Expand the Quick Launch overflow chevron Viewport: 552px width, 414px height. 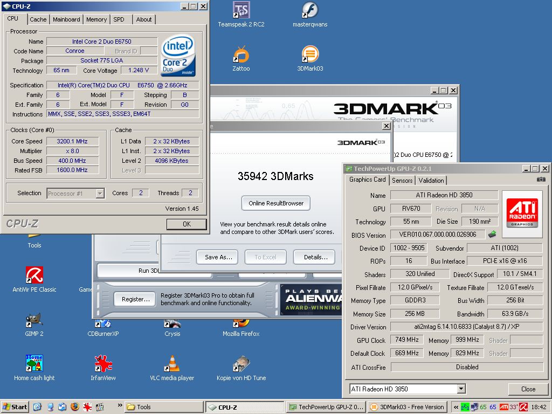pyautogui.click(x=120, y=405)
